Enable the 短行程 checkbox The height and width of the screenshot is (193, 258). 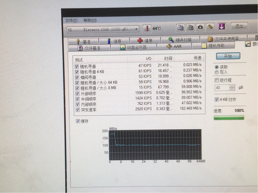coord(217,80)
